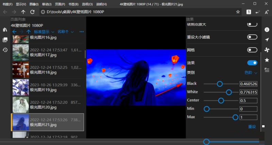The height and width of the screenshot is (145, 272).
Task: Open the 说明(H) help menu
Action: click(x=101, y=4)
